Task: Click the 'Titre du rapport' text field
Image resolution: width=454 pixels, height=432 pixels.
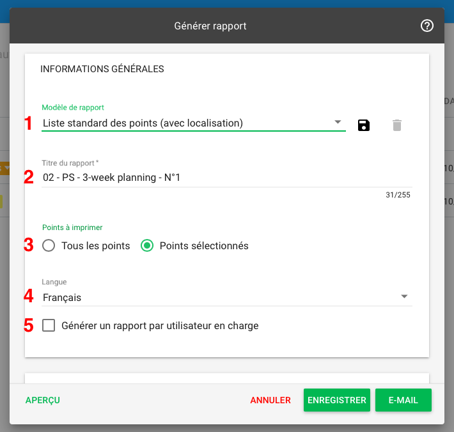Action: 227,178
